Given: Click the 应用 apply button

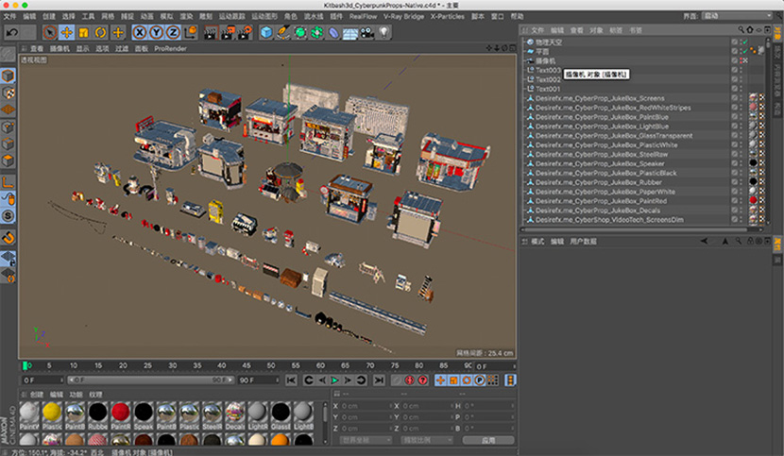Looking at the screenshot, I should coord(488,440).
